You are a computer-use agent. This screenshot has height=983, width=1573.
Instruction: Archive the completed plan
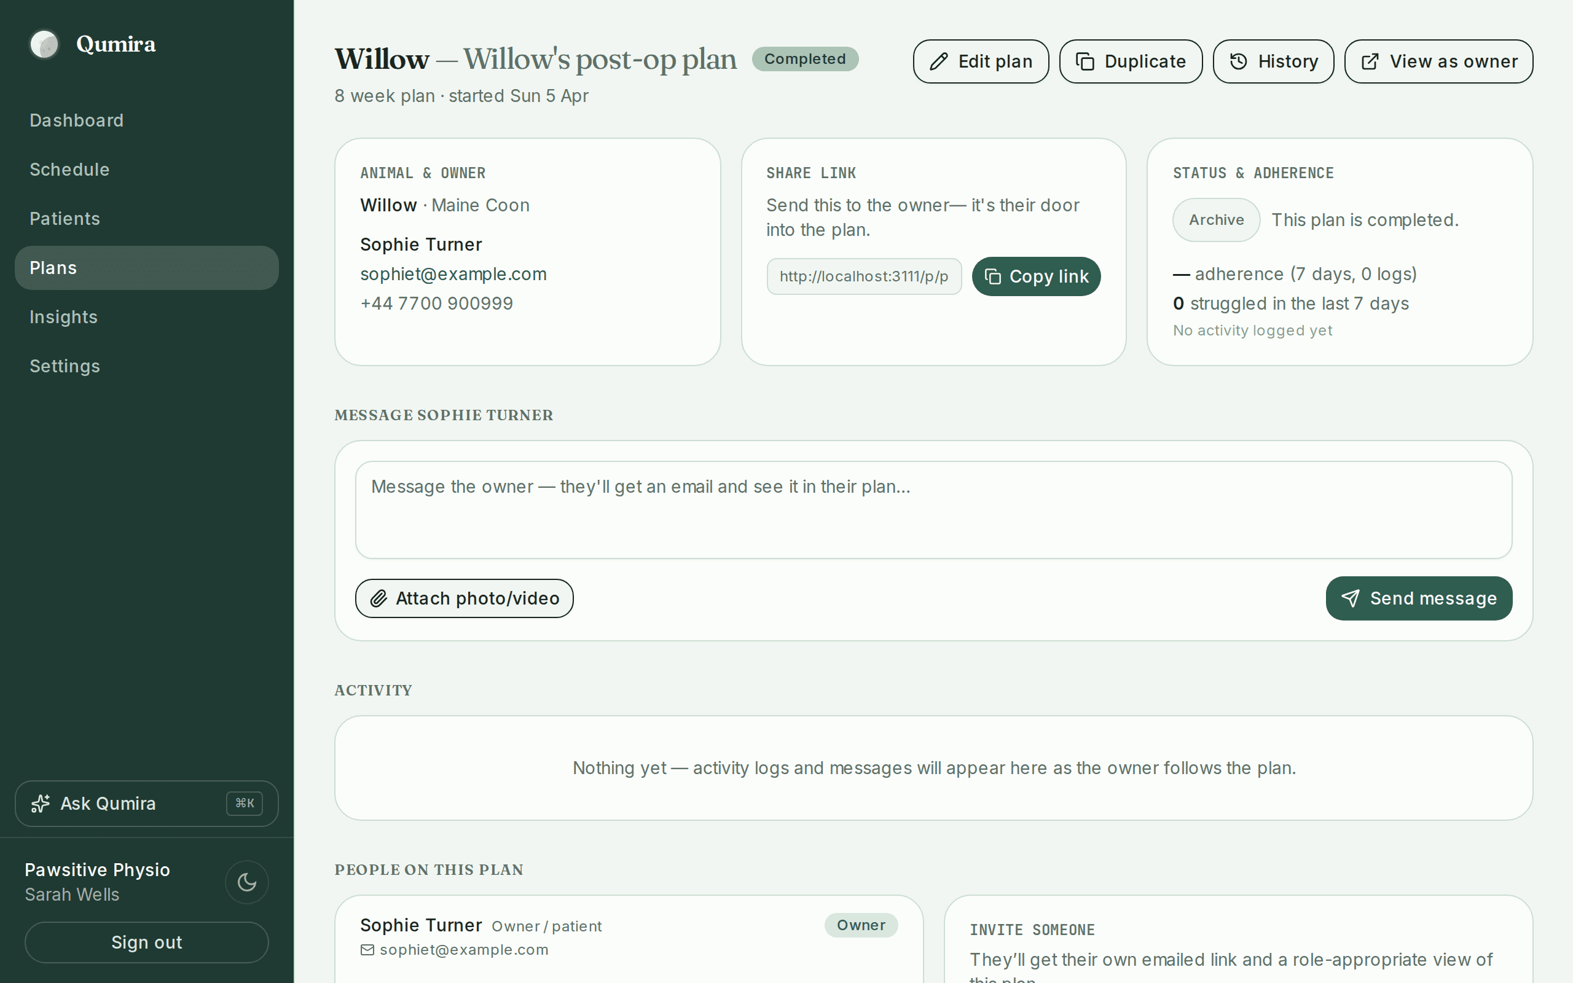pos(1216,220)
